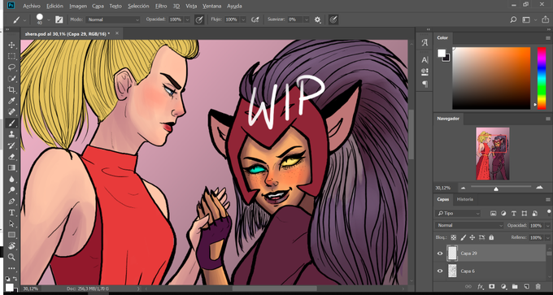Viewport: 553px width, 295px height.
Task: Open the tool preset picker arrow
Action: pos(24,20)
